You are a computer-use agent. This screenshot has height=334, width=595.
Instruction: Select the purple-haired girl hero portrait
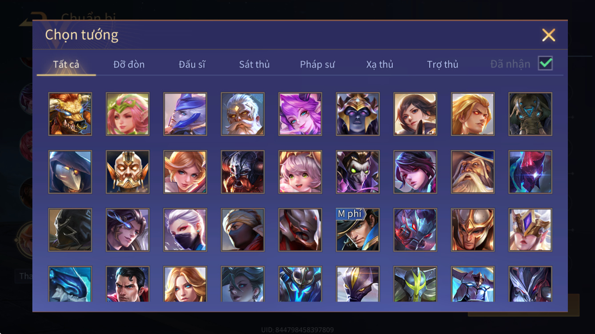pyautogui.click(x=300, y=114)
